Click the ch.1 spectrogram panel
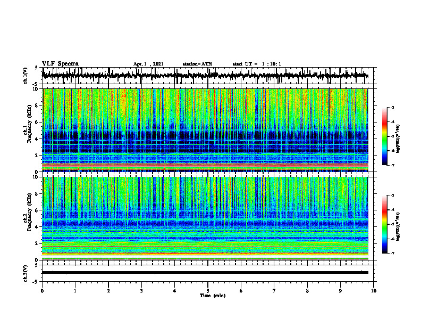This screenshot has width=421, height=326. tap(205, 130)
